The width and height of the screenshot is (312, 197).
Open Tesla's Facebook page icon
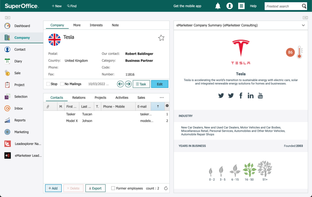(x=241, y=96)
